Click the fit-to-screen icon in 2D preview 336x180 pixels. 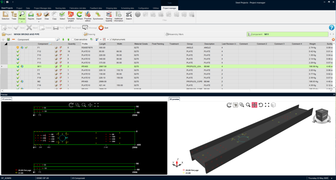click(97, 105)
